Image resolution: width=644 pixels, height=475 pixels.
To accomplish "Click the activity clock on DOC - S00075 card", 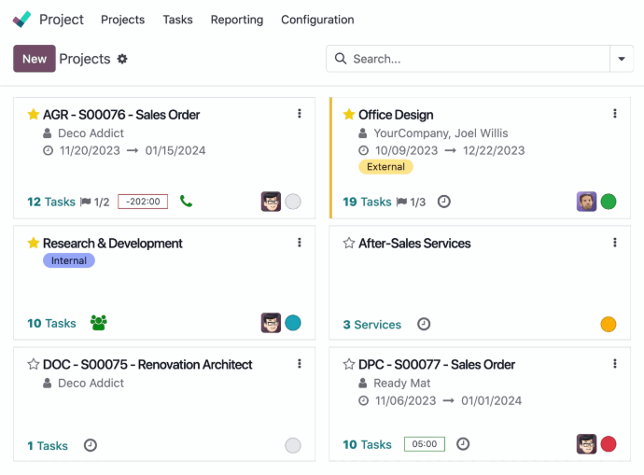I will [x=90, y=445].
